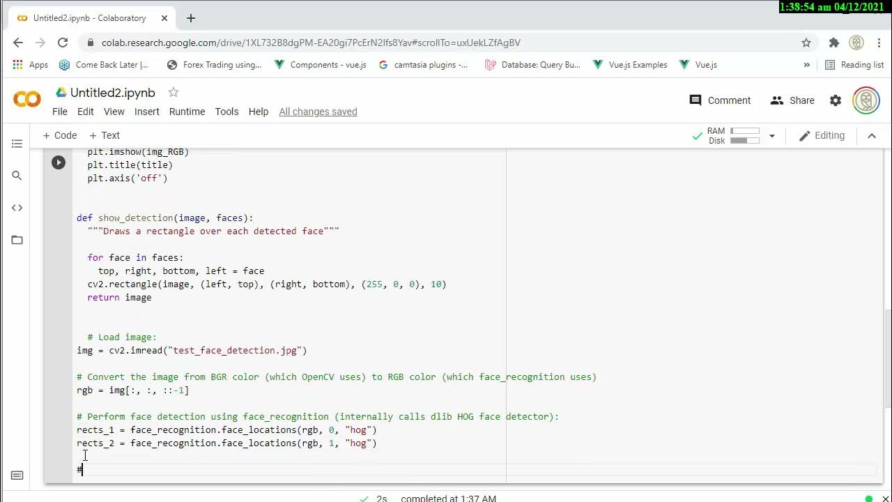Click the Colab logo
Screen dimensions: 892x502
point(26,100)
